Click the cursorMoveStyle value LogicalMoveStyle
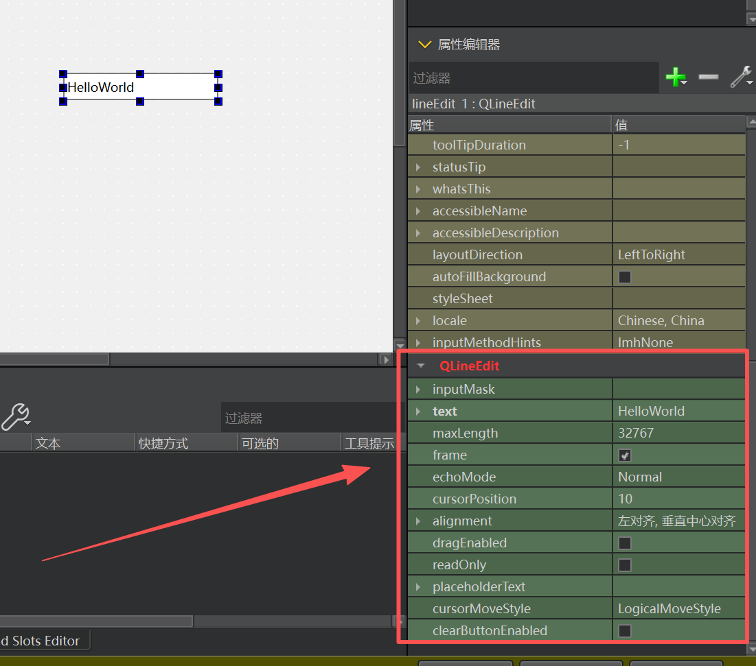The image size is (756, 666). tap(679, 608)
